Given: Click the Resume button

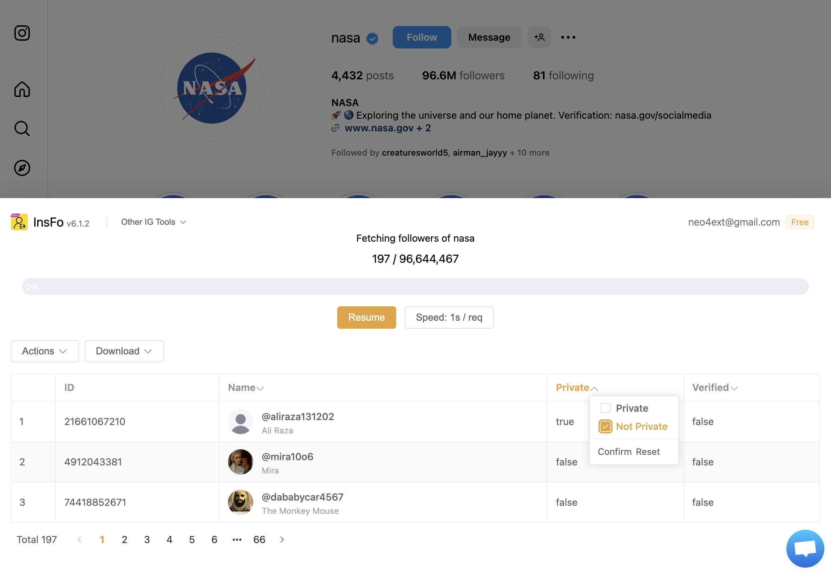Looking at the screenshot, I should 366,317.
